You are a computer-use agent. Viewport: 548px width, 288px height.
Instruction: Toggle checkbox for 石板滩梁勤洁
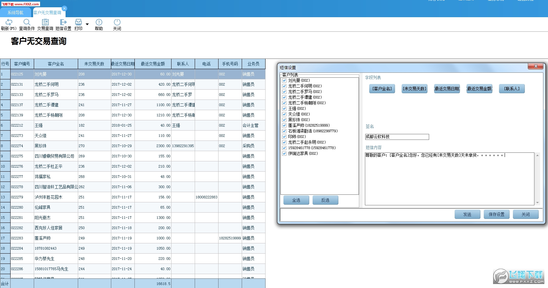(x=284, y=131)
